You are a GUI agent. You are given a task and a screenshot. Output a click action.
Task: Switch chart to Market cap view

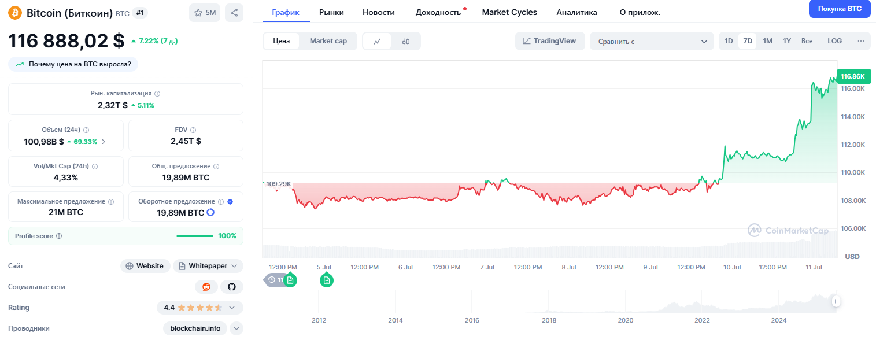click(x=328, y=41)
